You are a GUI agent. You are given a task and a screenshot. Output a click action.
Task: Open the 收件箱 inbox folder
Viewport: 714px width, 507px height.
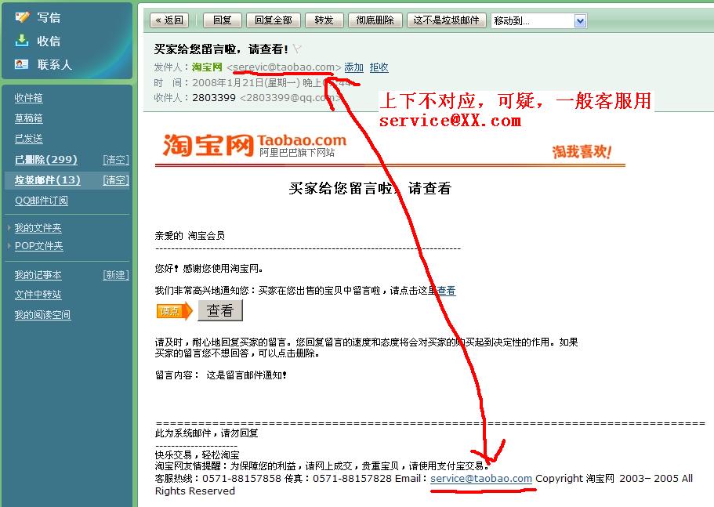29,98
